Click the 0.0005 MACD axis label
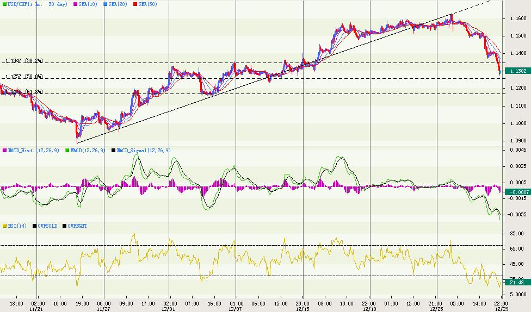The height and width of the screenshot is (312, 531). pos(518,183)
